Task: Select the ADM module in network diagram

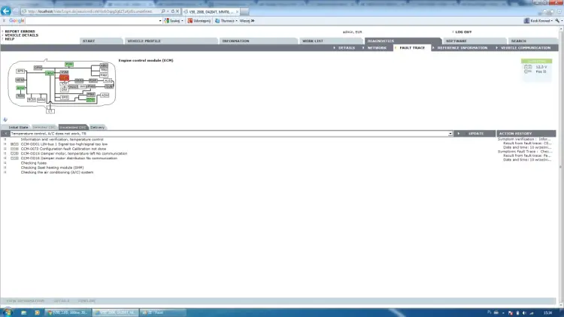Action: point(105,95)
